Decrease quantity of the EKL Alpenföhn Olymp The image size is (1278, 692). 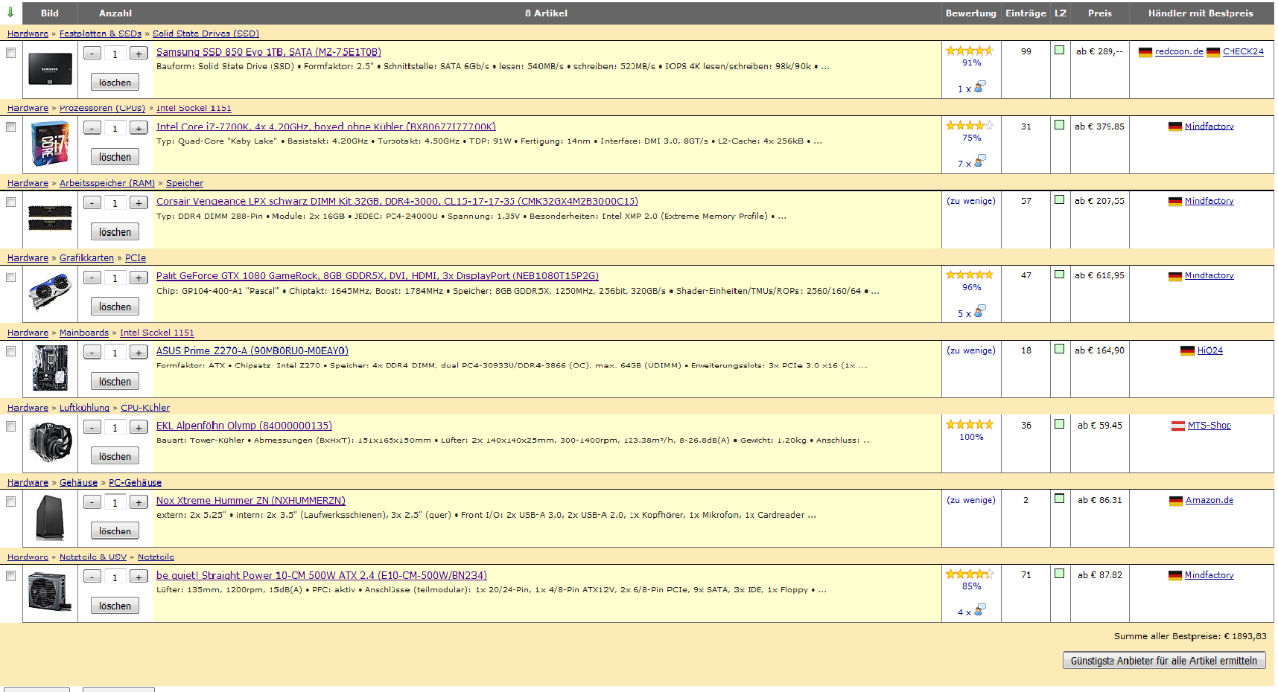click(x=92, y=428)
